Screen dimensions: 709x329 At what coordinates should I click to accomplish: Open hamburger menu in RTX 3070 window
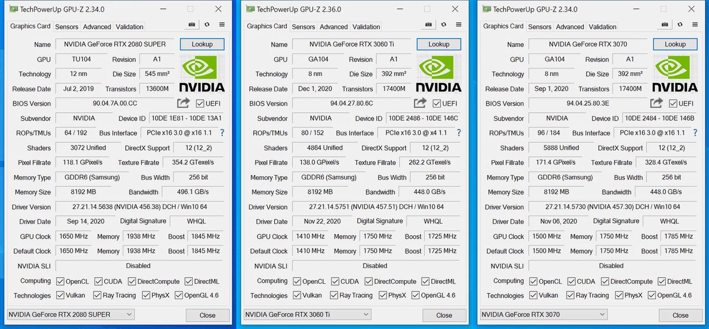(695, 24)
